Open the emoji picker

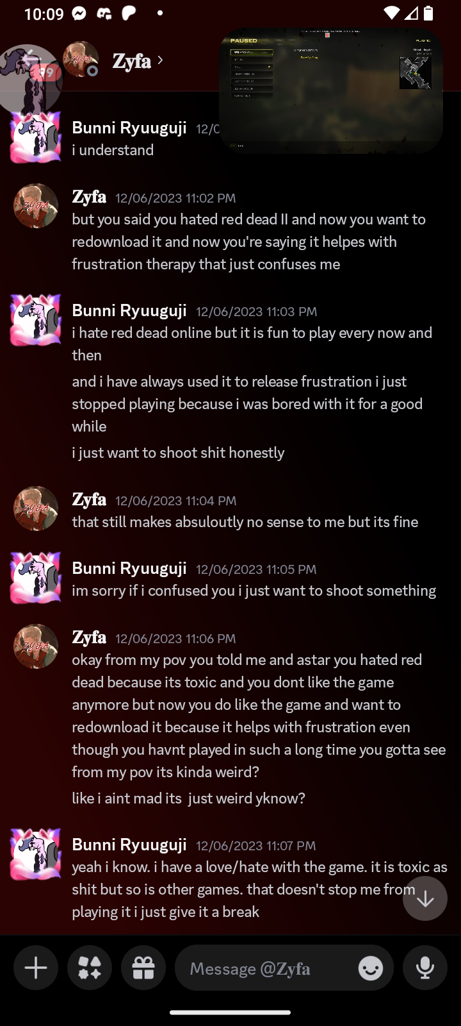[x=371, y=968]
